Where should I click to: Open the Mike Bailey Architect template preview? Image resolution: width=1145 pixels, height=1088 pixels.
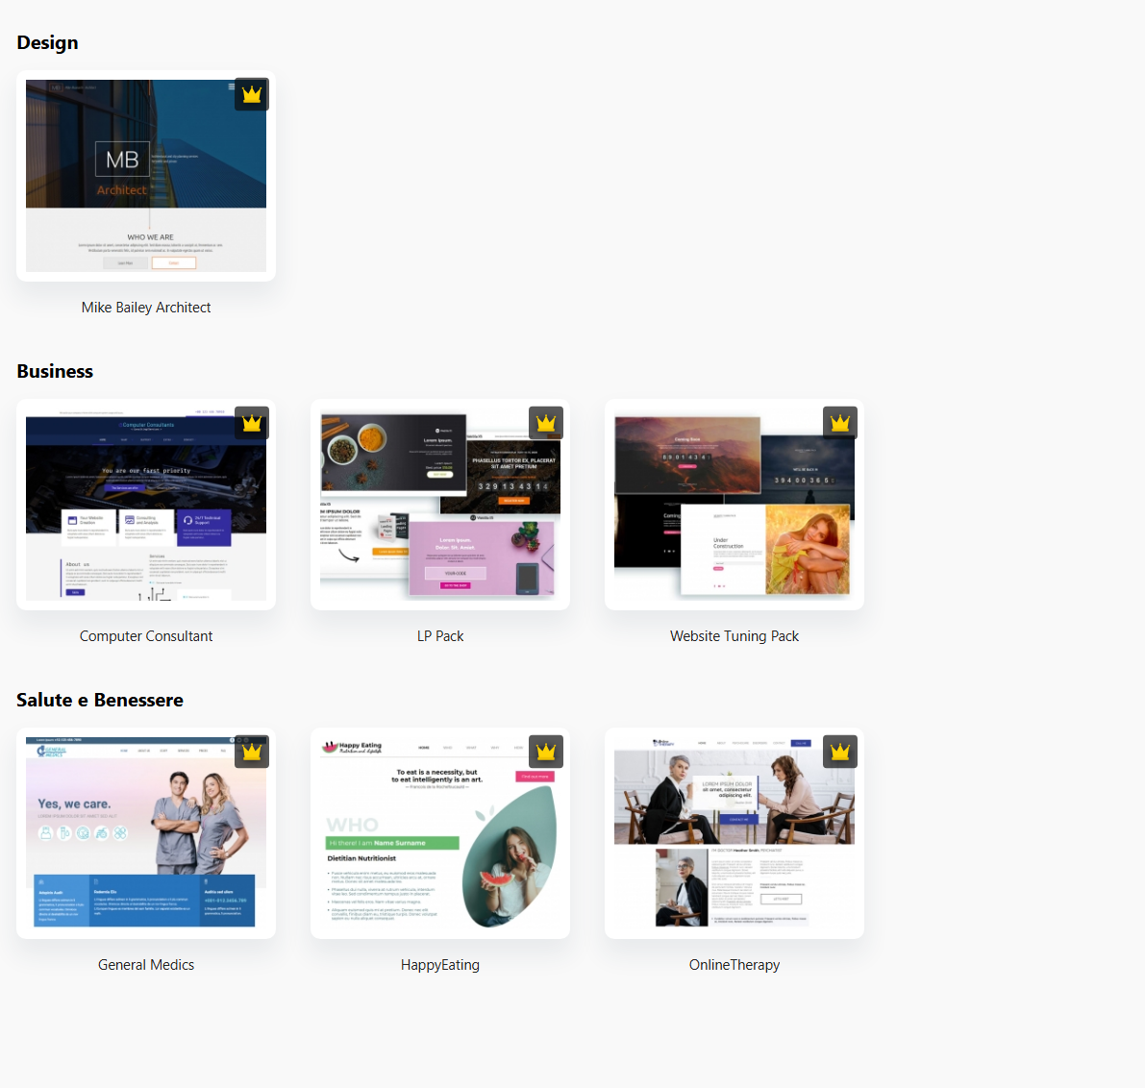pos(146,177)
